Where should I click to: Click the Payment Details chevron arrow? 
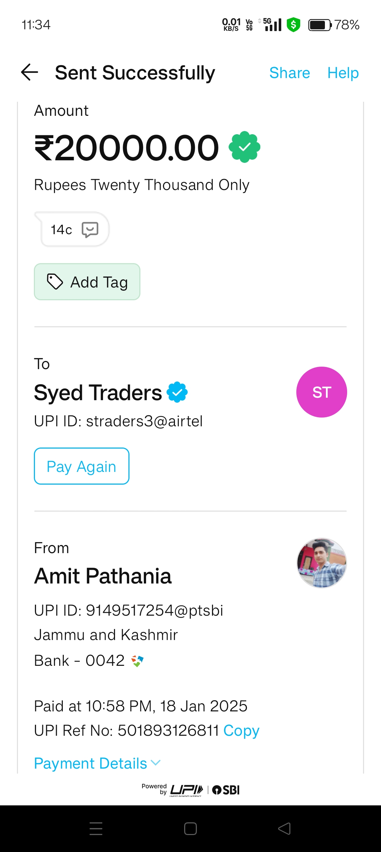156,763
